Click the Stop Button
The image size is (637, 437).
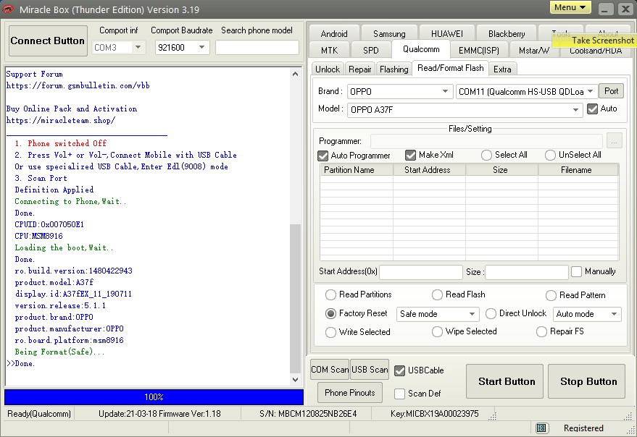[586, 381]
